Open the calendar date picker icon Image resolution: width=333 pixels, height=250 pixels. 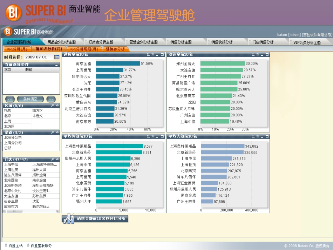pos(57,57)
